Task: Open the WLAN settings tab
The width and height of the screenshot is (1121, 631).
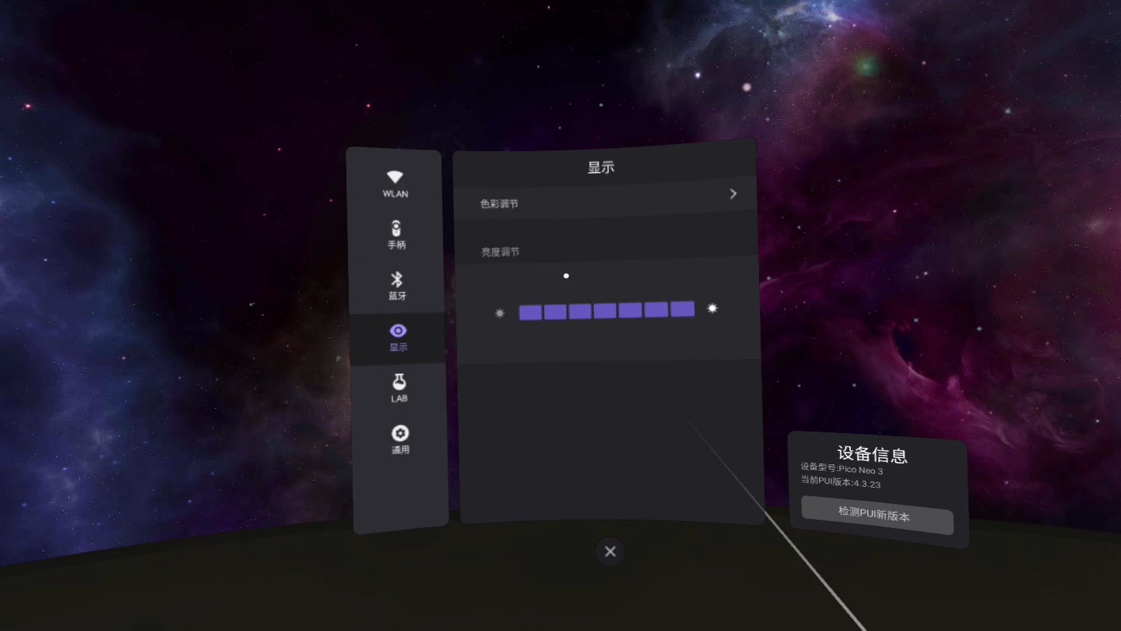Action: coord(395,184)
